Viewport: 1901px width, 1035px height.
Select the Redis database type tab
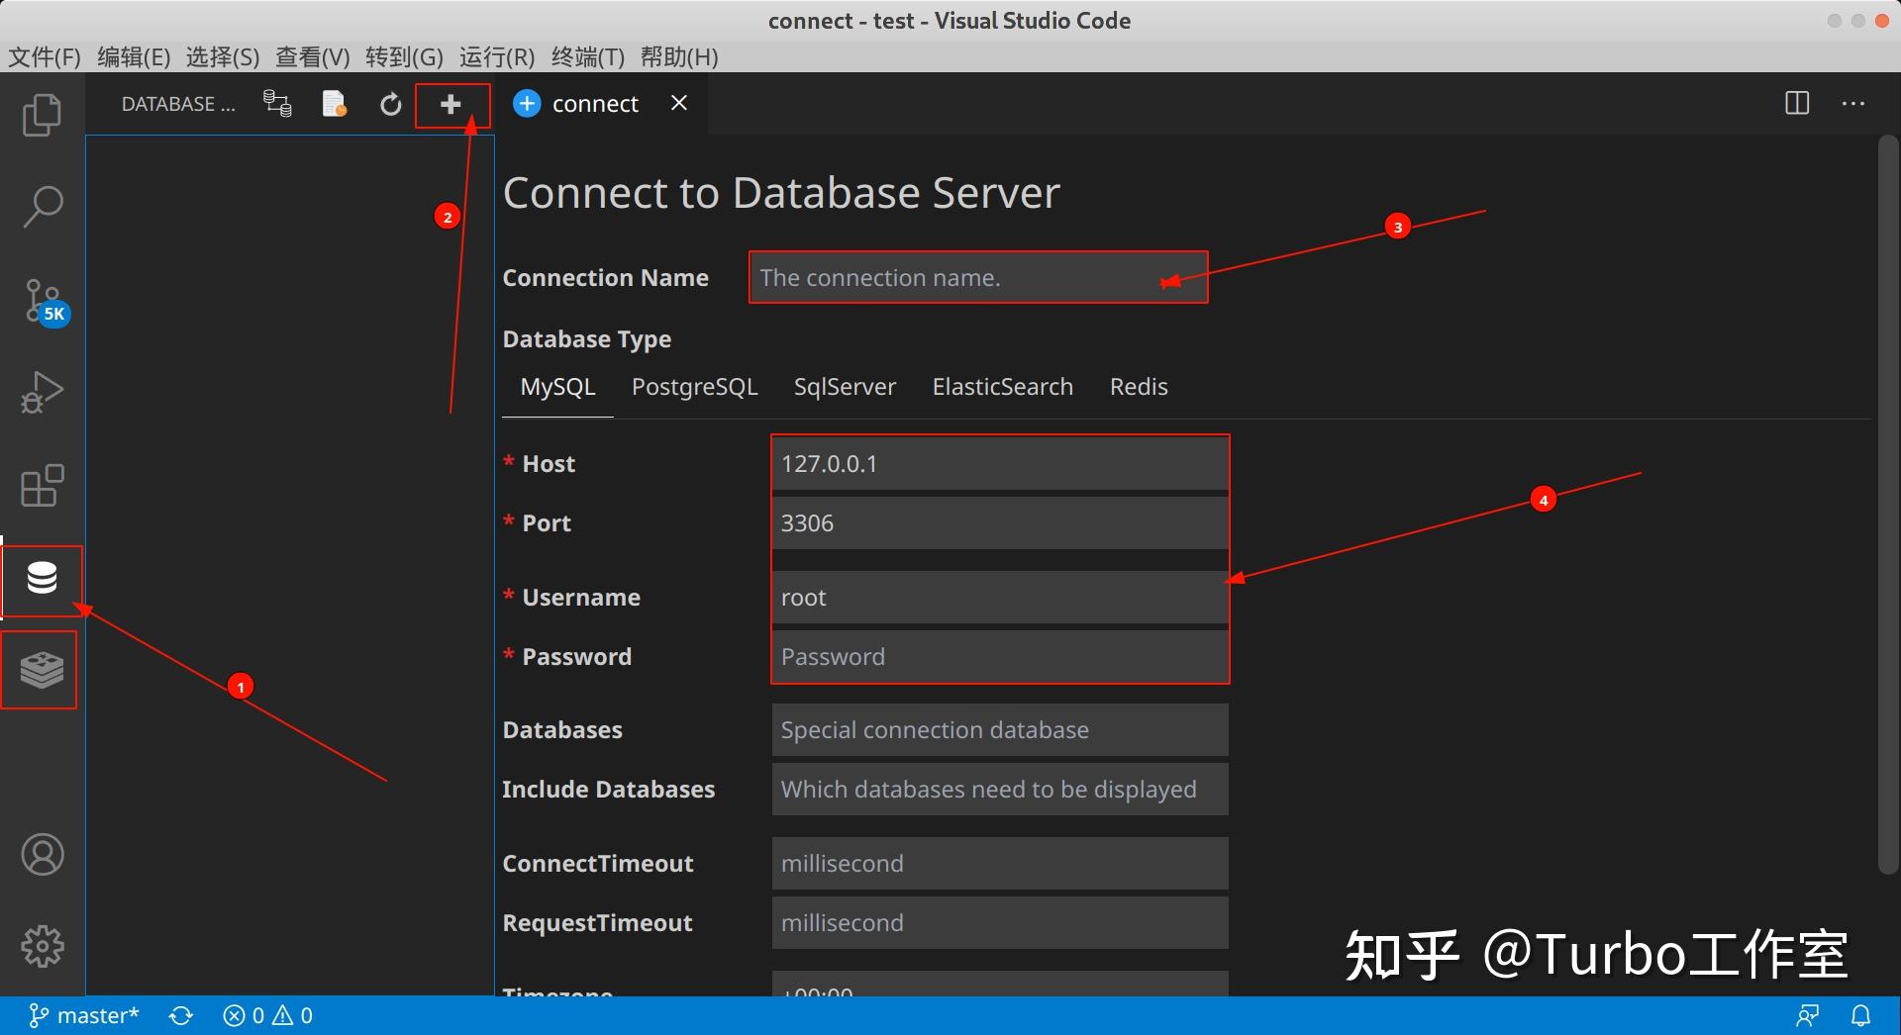[1138, 387]
